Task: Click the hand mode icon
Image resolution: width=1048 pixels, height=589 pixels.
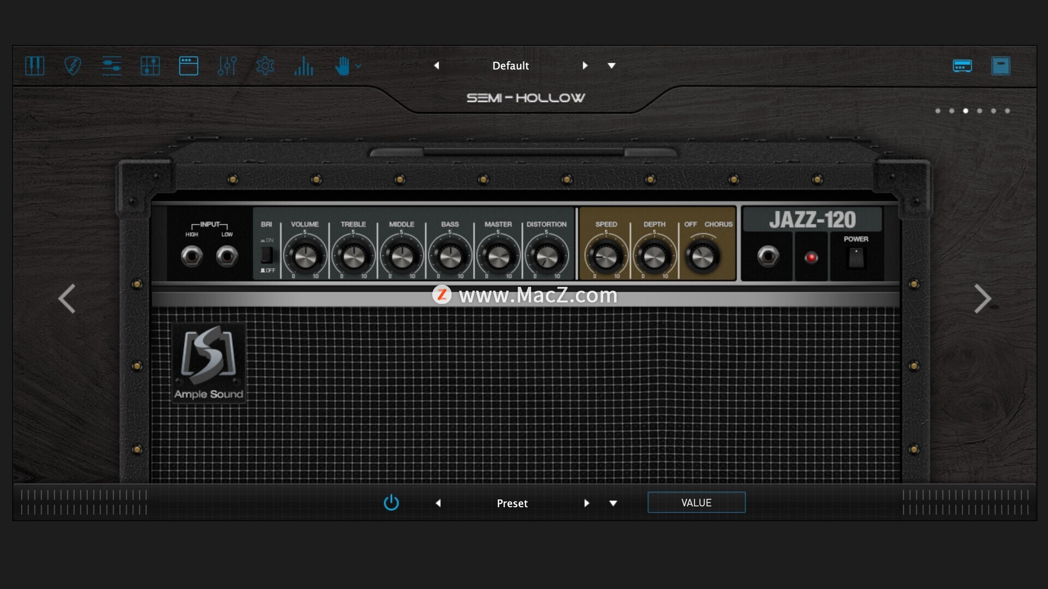Action: click(342, 66)
